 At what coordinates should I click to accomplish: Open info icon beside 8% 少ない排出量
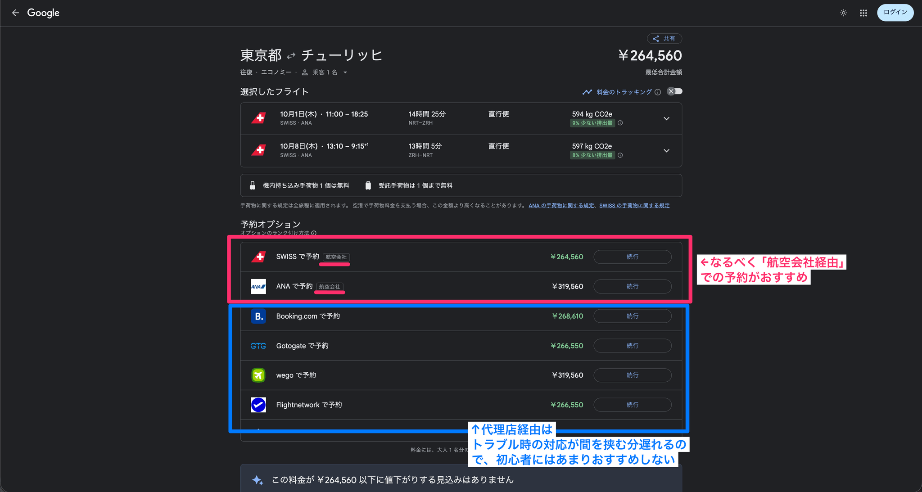620,155
